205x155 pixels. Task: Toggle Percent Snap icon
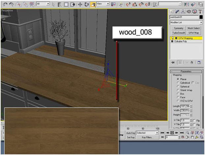tap(141, 5)
